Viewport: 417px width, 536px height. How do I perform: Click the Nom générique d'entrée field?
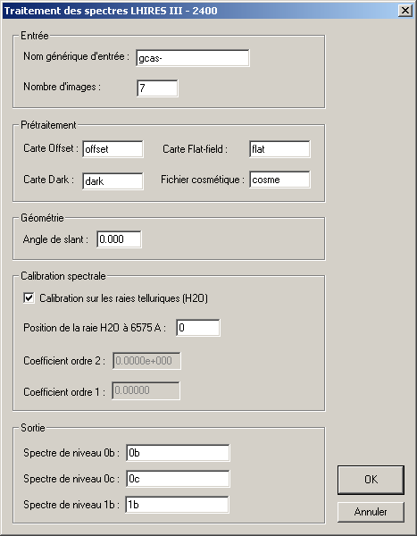point(193,58)
